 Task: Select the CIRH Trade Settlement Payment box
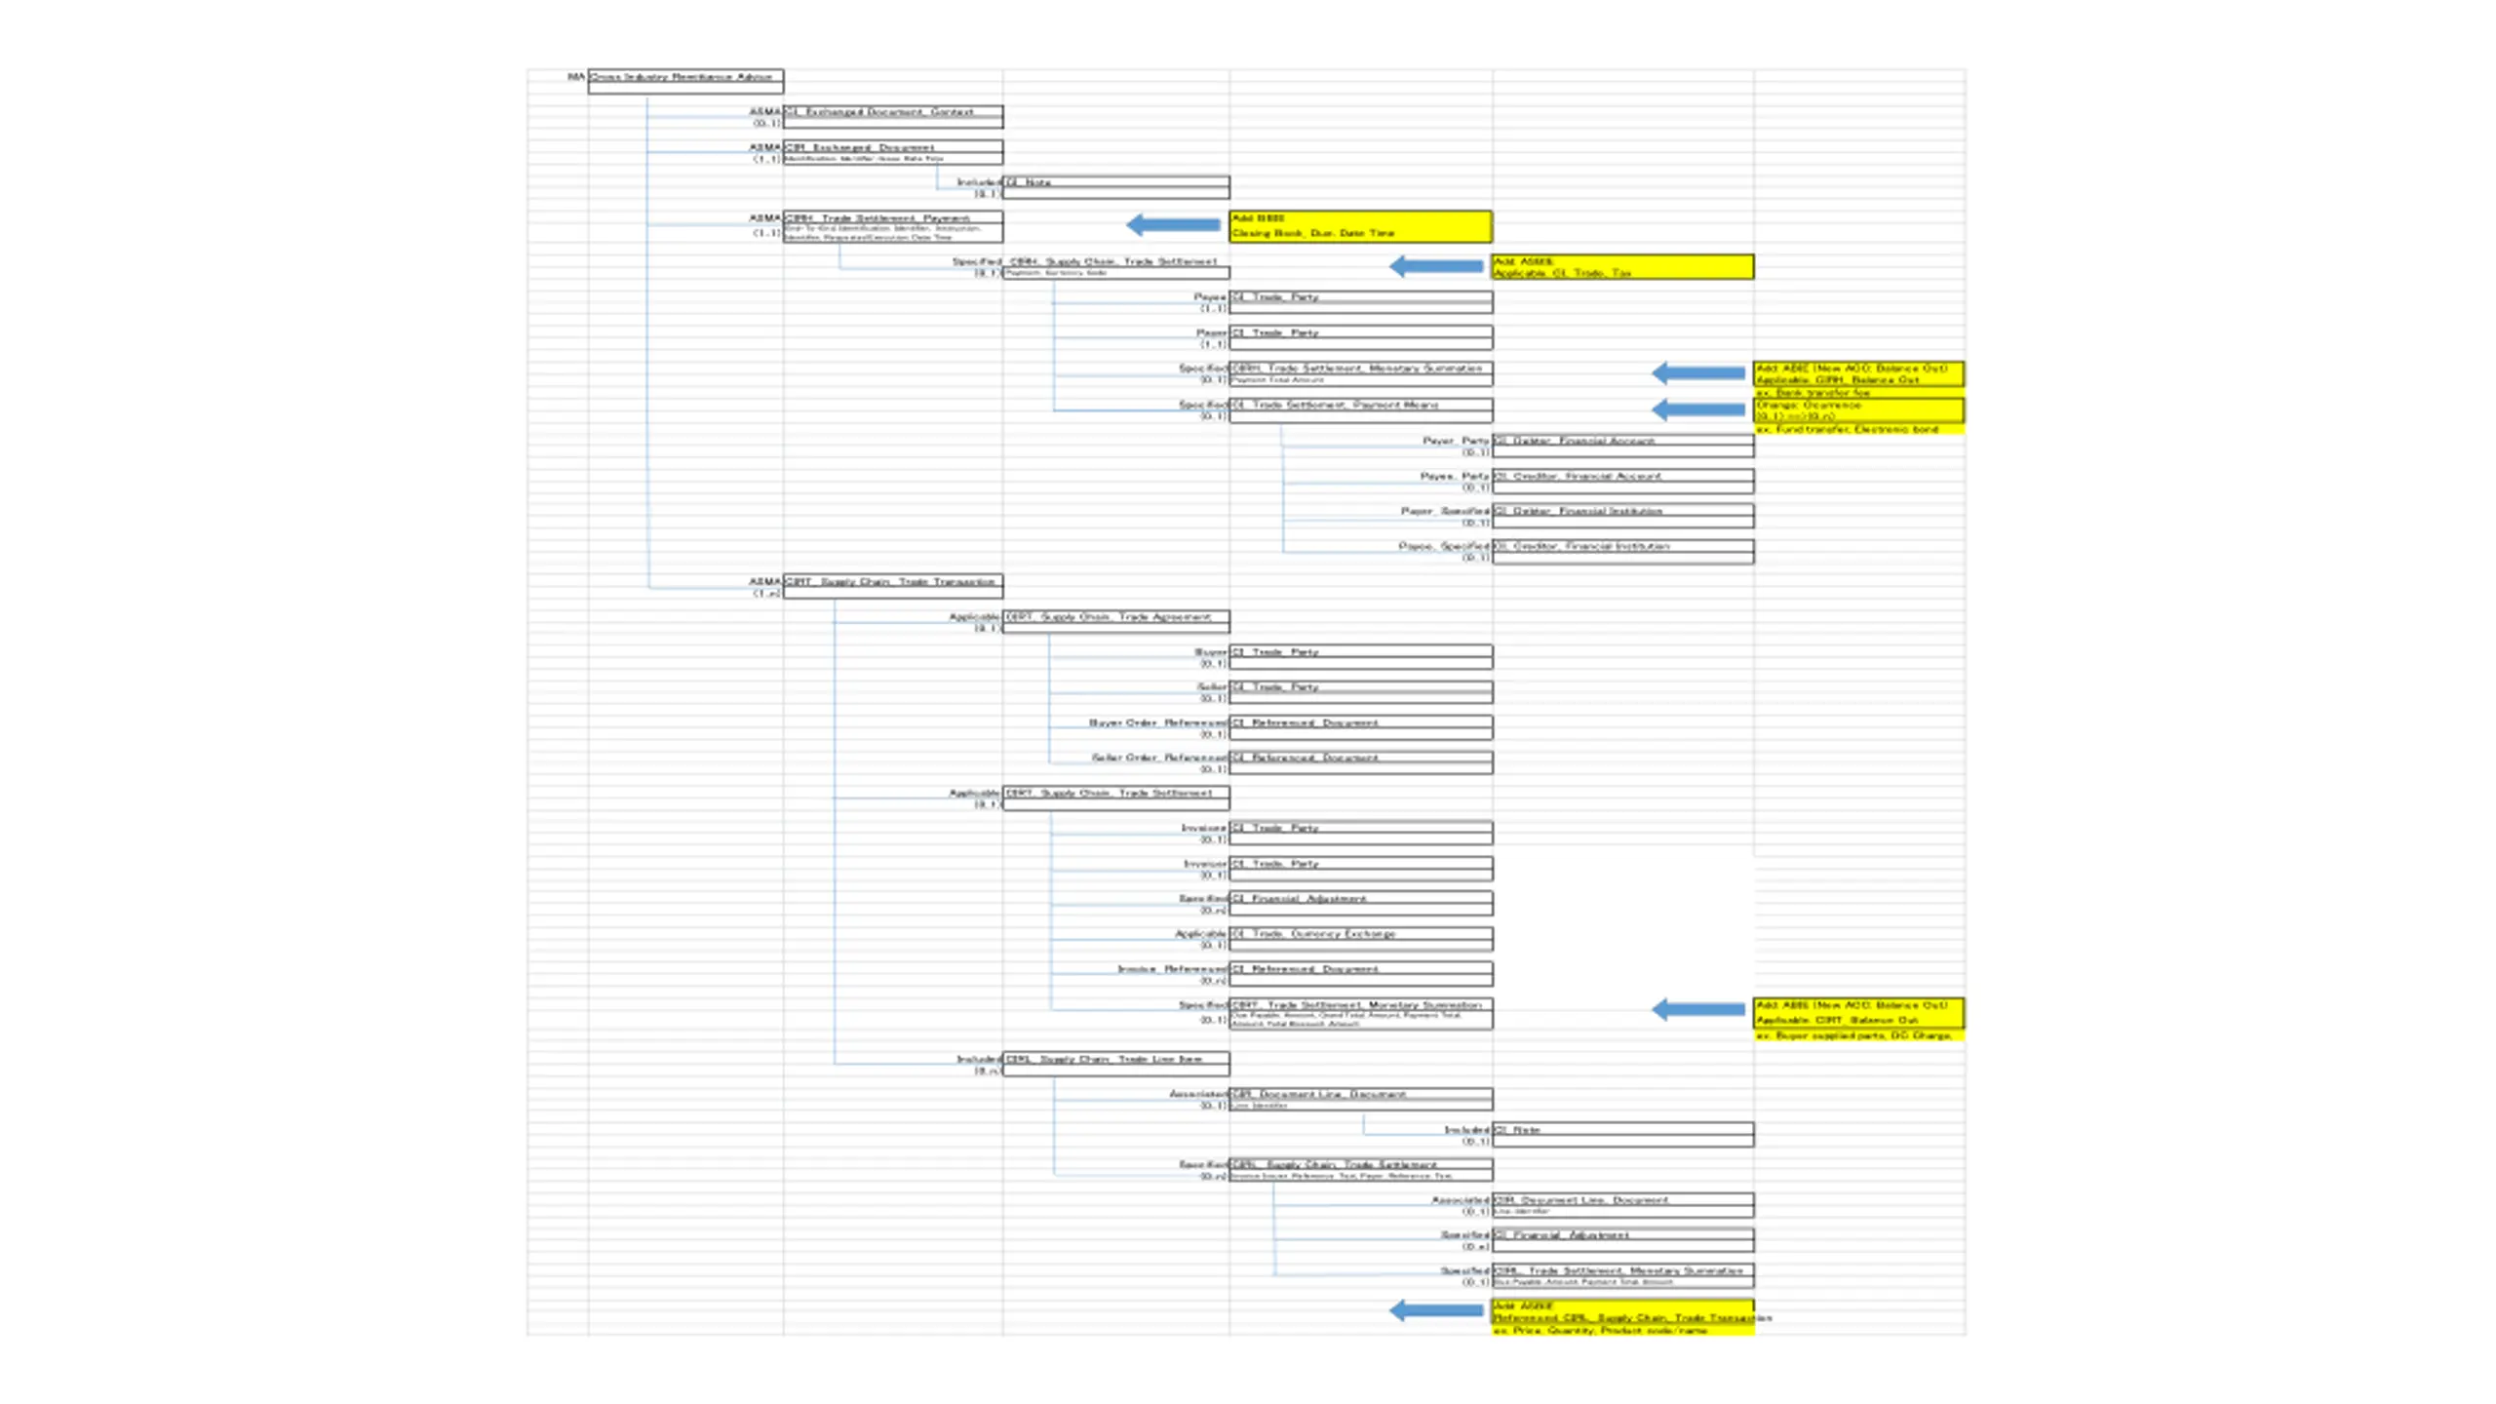(892, 226)
